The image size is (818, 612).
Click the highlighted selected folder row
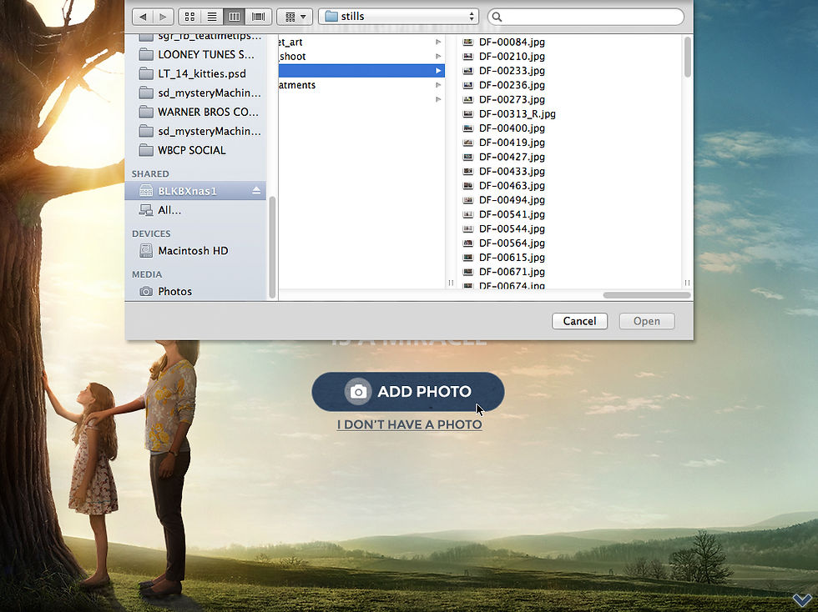[361, 70]
